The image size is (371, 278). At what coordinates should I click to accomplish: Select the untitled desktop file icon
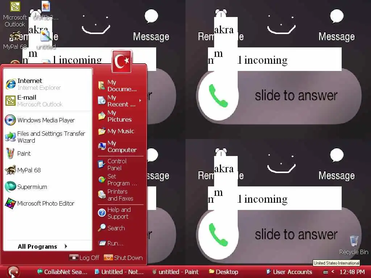coord(46,40)
